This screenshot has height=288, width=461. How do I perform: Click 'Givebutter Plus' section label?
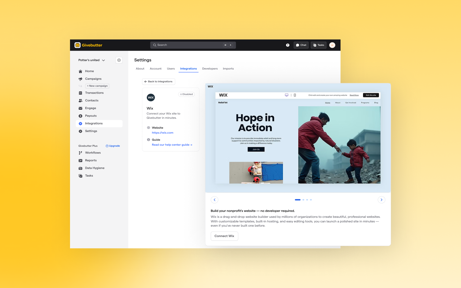[x=88, y=146]
